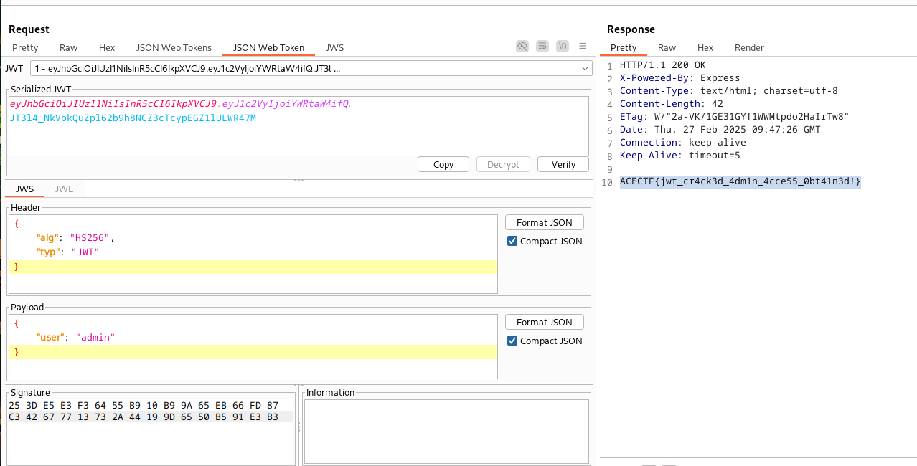Viewport: 917px width, 466px height.
Task: Click the signature portion of serialized JWT
Action: tap(133, 118)
